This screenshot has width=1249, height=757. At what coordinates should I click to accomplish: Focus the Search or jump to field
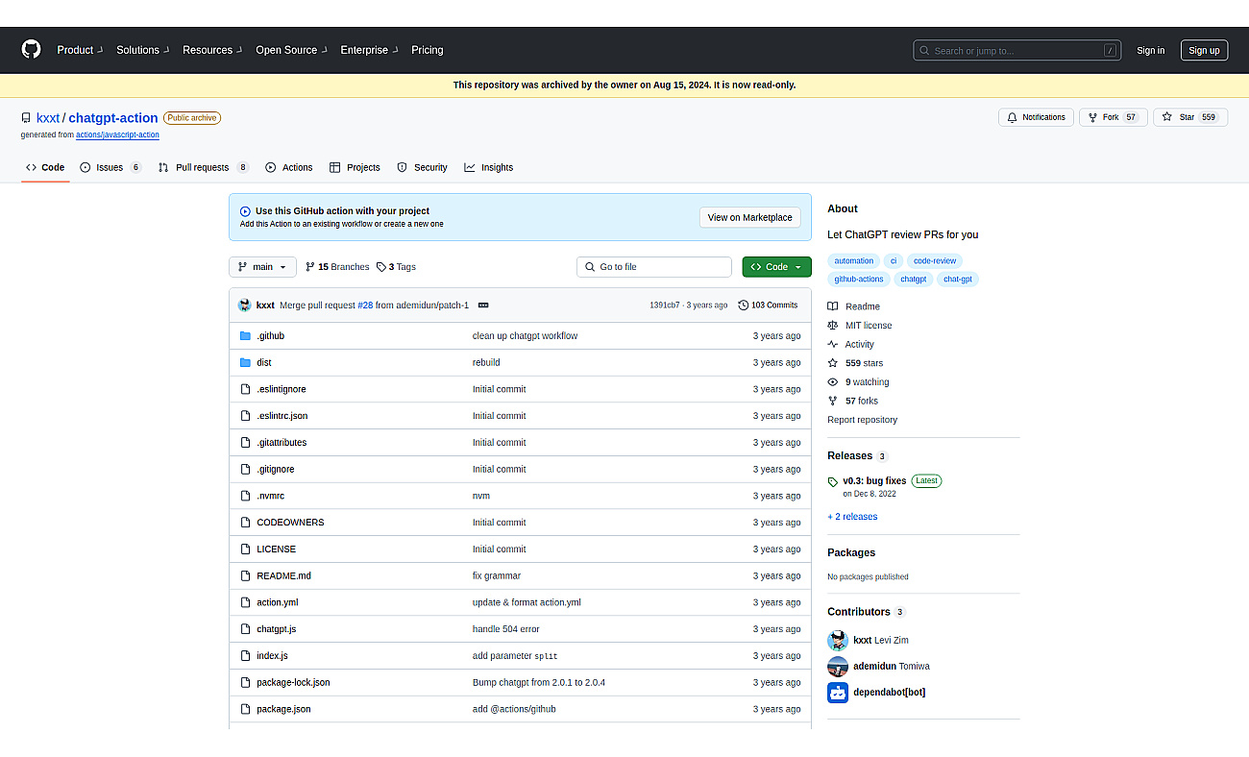click(x=1016, y=50)
